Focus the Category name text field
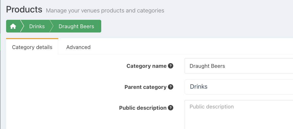The image size is (293, 129). coord(239,66)
